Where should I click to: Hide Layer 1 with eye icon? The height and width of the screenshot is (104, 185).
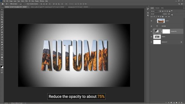(151, 21)
